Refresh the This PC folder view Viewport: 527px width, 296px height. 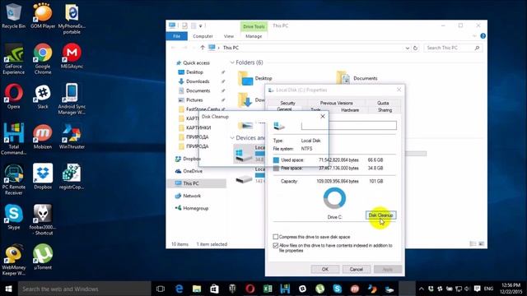(415, 48)
